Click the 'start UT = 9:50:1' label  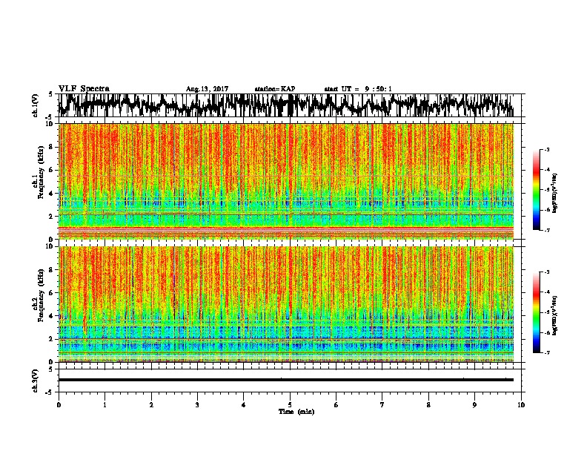pos(358,89)
